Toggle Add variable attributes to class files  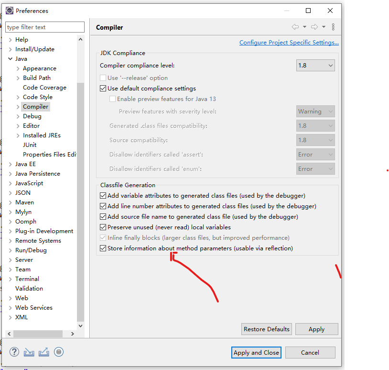[x=103, y=196]
